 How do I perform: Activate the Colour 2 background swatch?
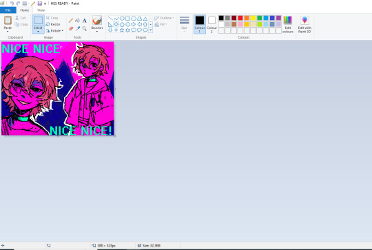(211, 24)
